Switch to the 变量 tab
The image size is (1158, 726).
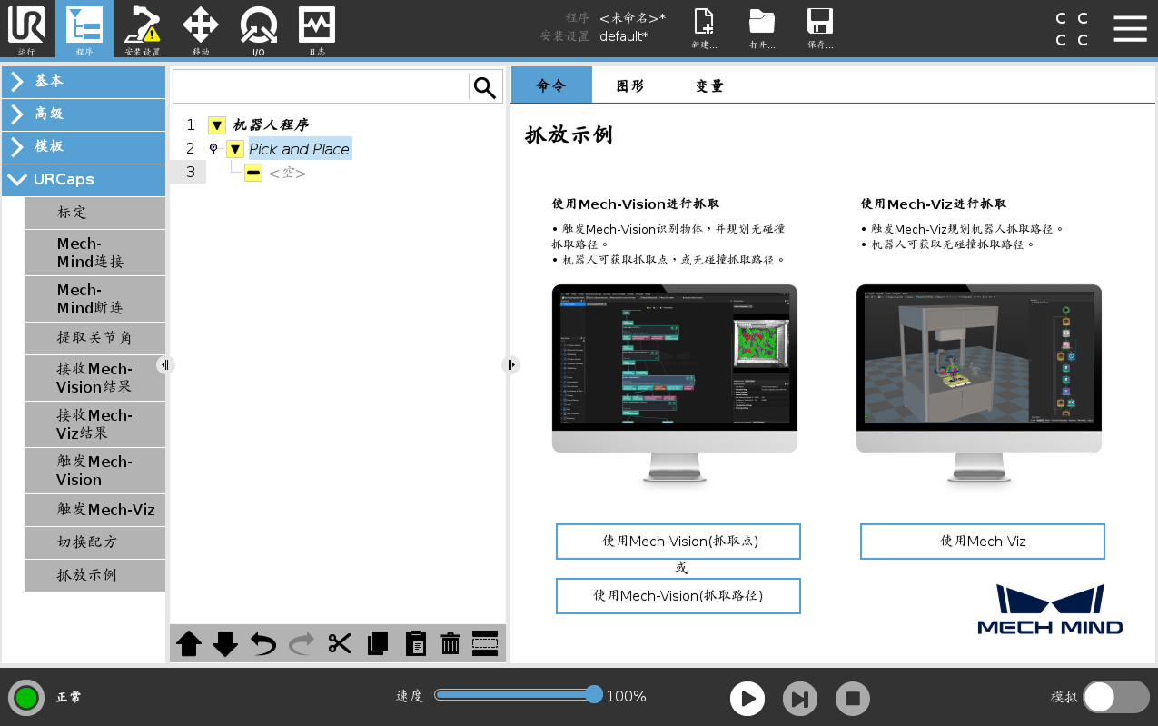click(708, 85)
